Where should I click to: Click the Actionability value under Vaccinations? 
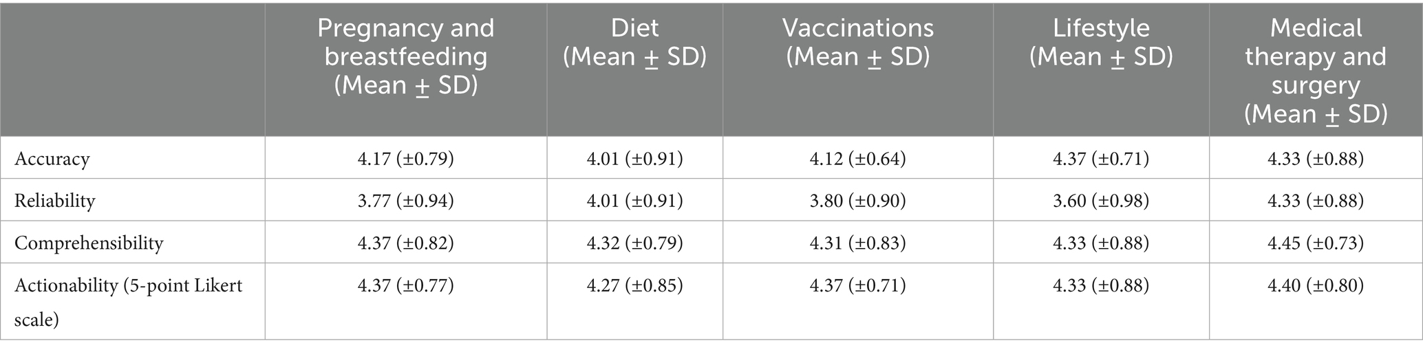coord(858,285)
